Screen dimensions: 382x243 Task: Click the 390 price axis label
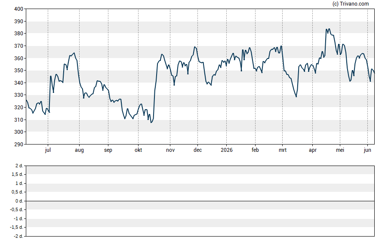19,22
